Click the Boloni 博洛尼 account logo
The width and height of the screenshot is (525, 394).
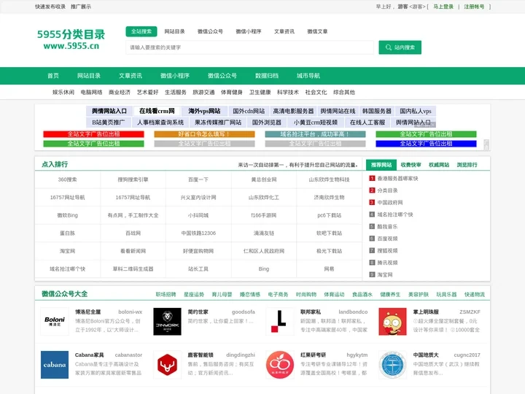[x=55, y=322]
